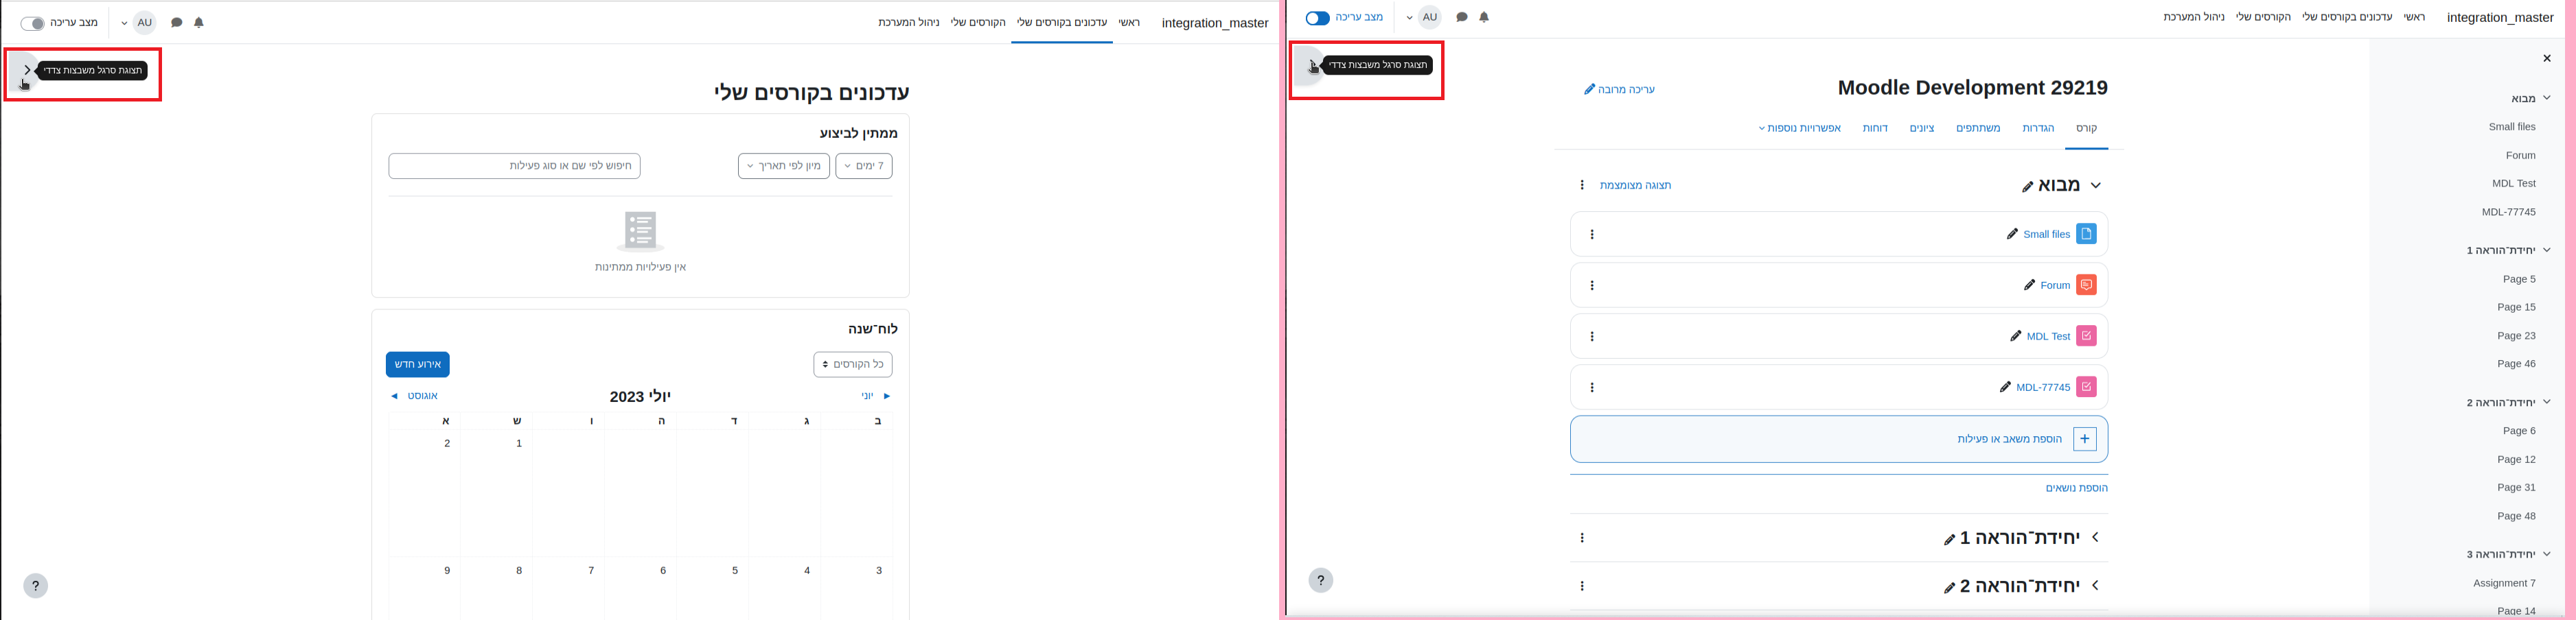Screen dimensions: 2576x620
Task: Edit the מבוא section title pencil
Action: tap(2027, 187)
